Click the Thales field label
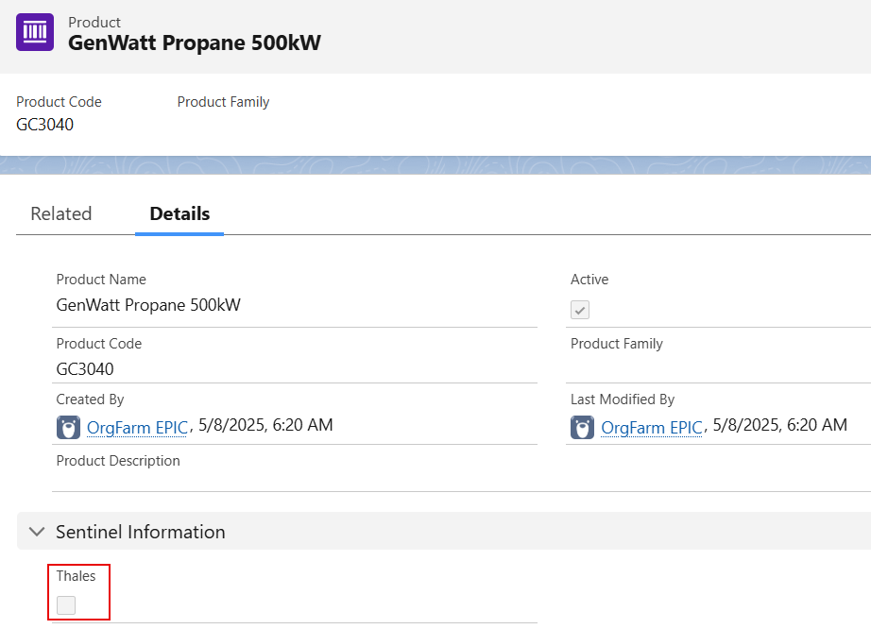Viewport: 871px width, 629px height. [x=76, y=575]
